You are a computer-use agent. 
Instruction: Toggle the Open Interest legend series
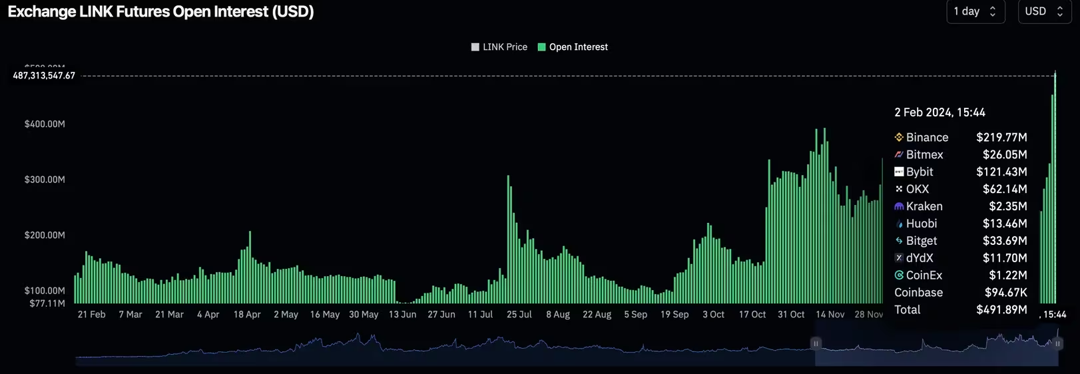point(573,47)
